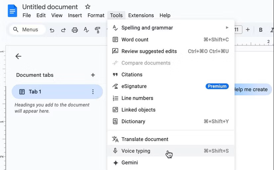Click the Untitled document title
The image size is (274, 170).
[x=50, y=7]
